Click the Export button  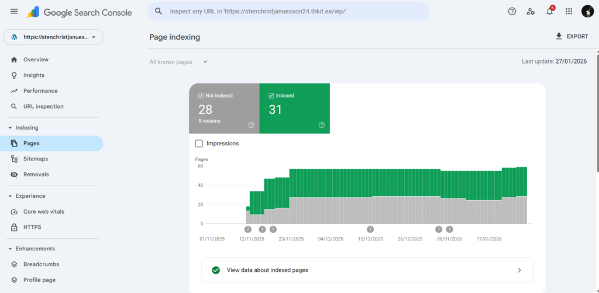(572, 37)
